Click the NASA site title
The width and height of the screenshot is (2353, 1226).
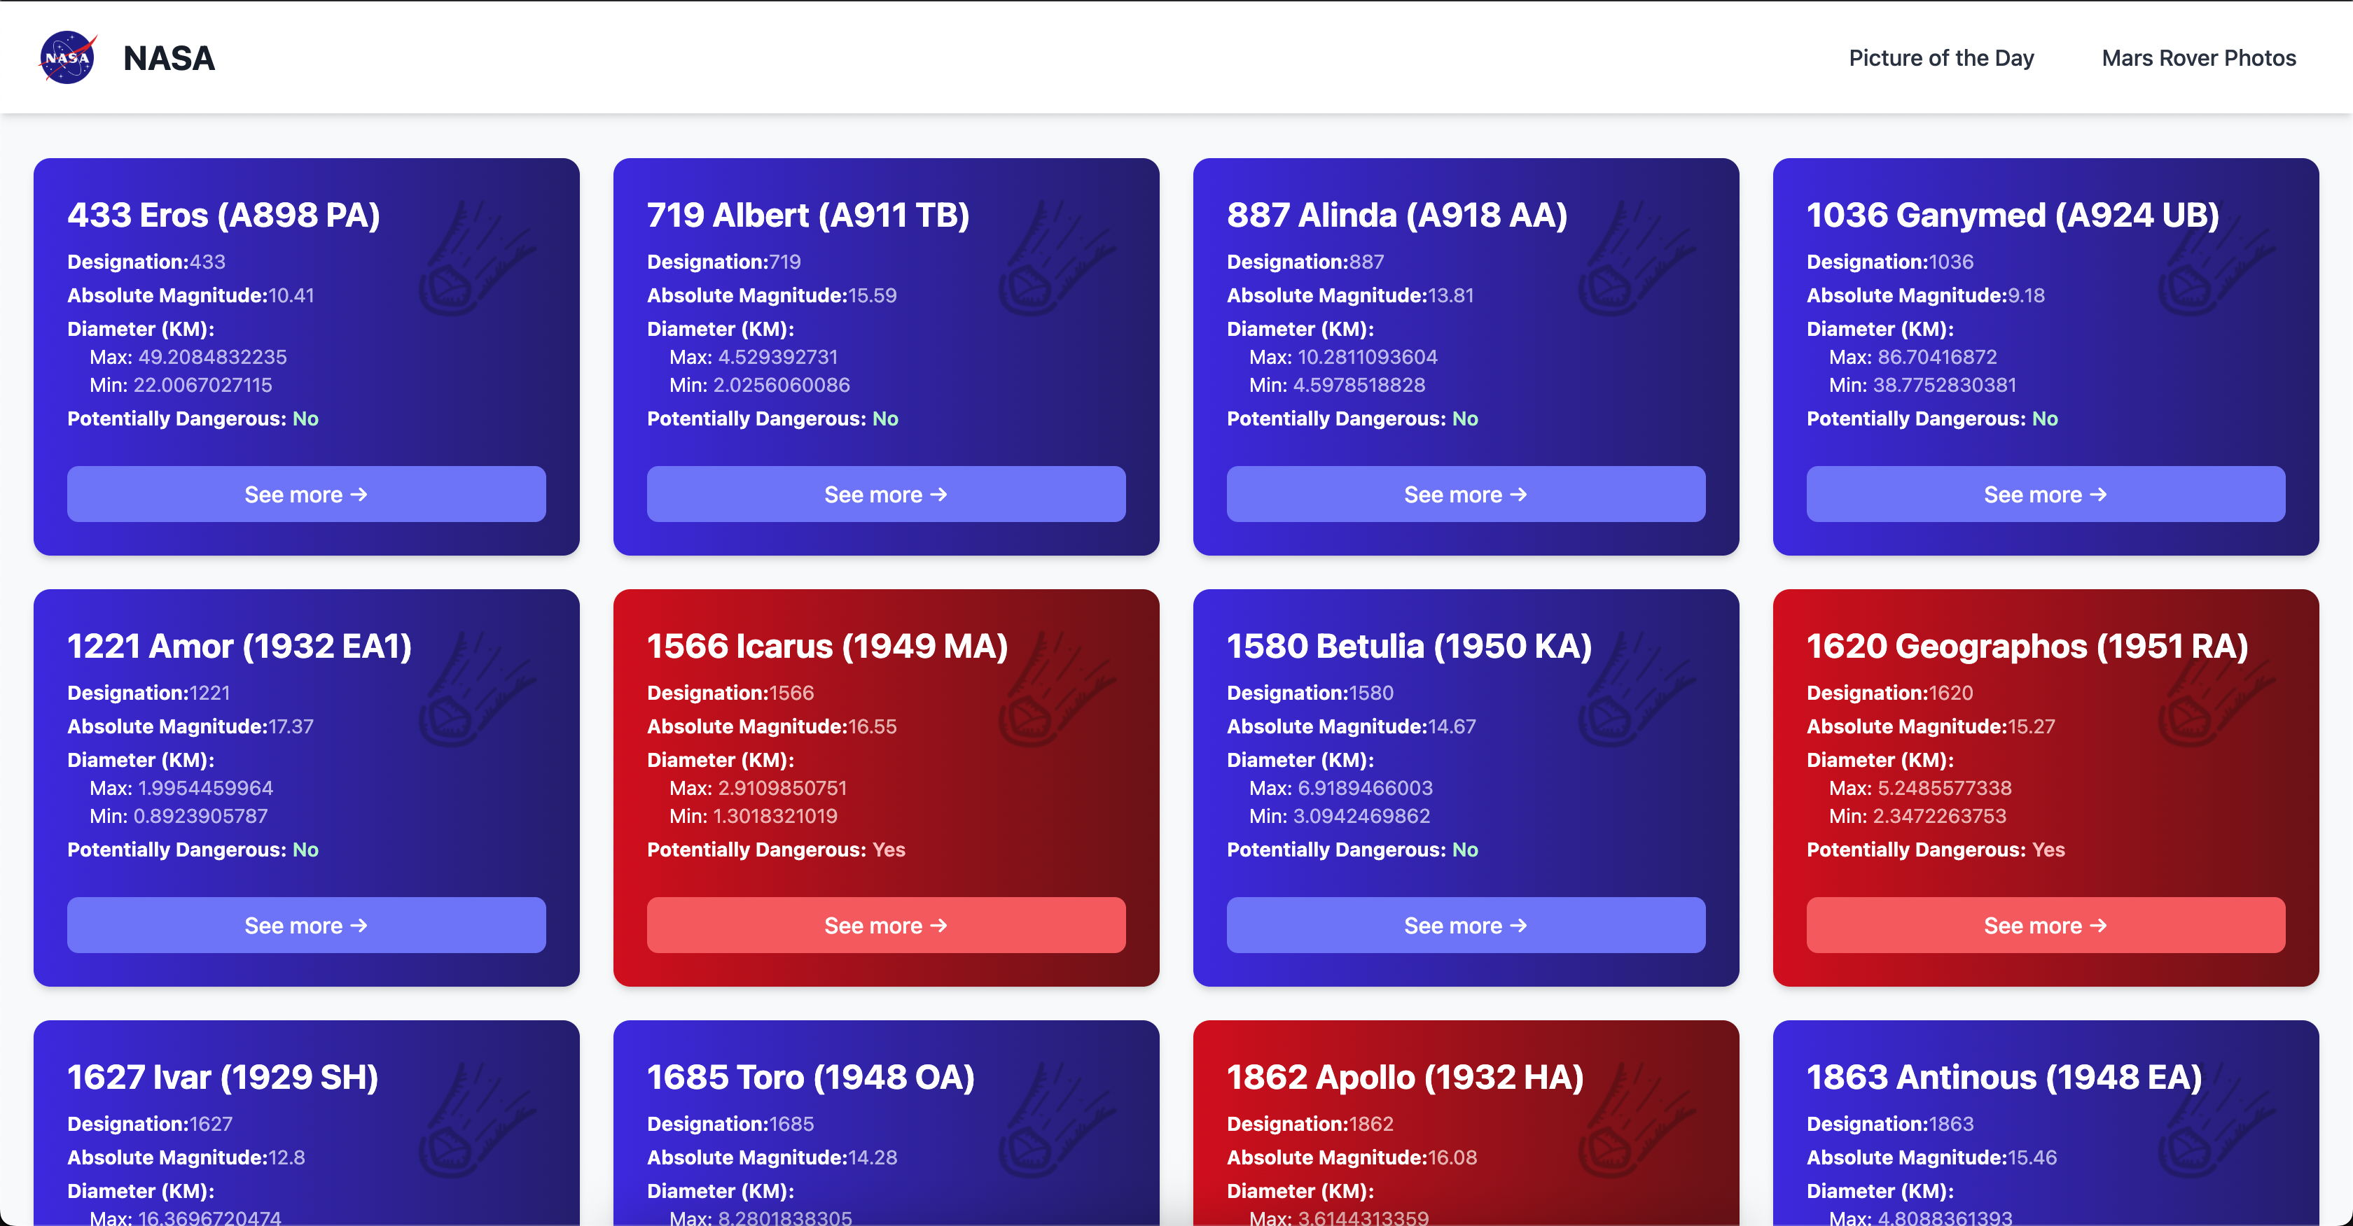[169, 58]
